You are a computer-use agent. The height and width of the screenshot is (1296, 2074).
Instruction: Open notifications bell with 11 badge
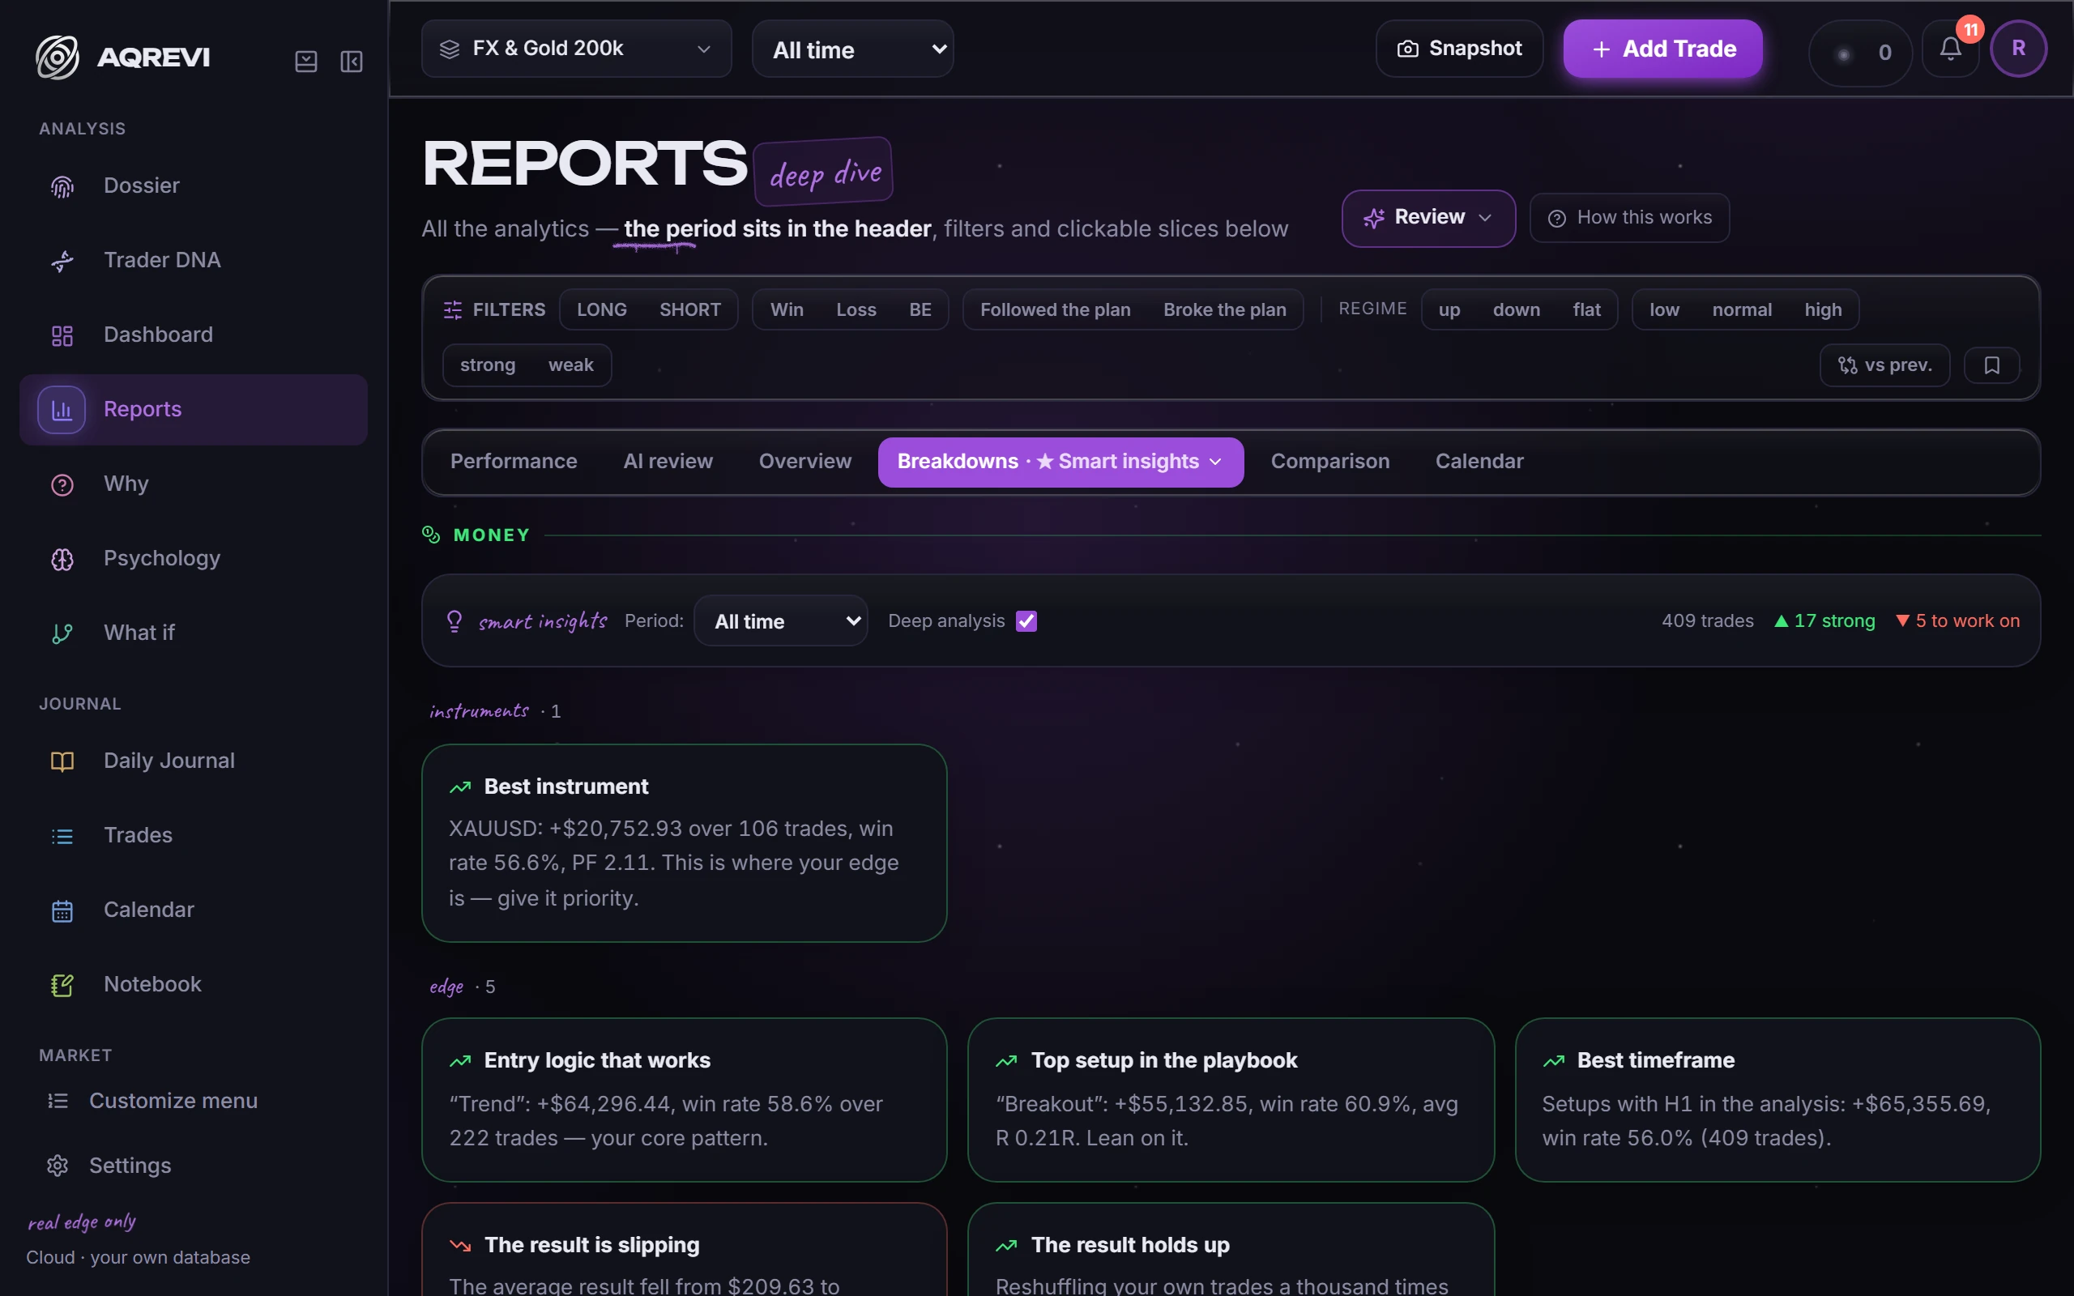[x=1951, y=49]
